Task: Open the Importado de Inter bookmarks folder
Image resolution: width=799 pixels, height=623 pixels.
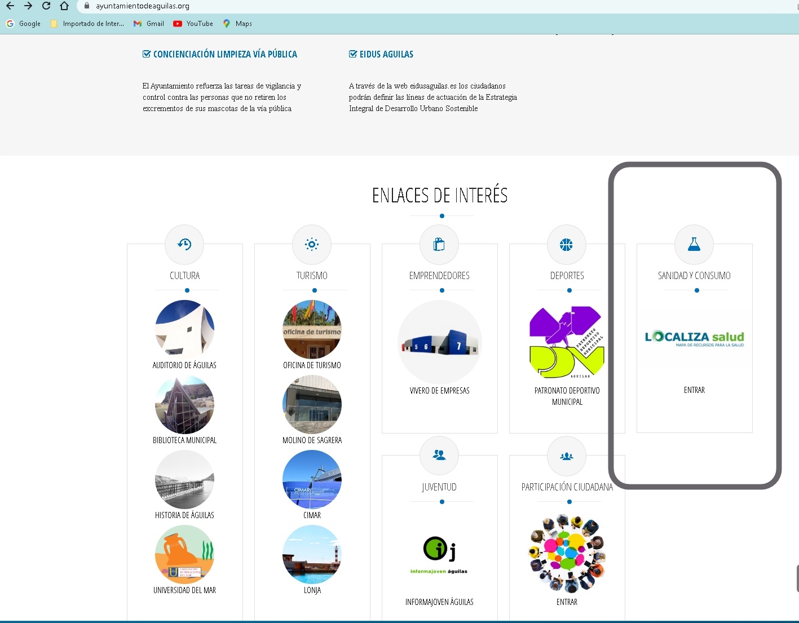Action: [x=54, y=24]
